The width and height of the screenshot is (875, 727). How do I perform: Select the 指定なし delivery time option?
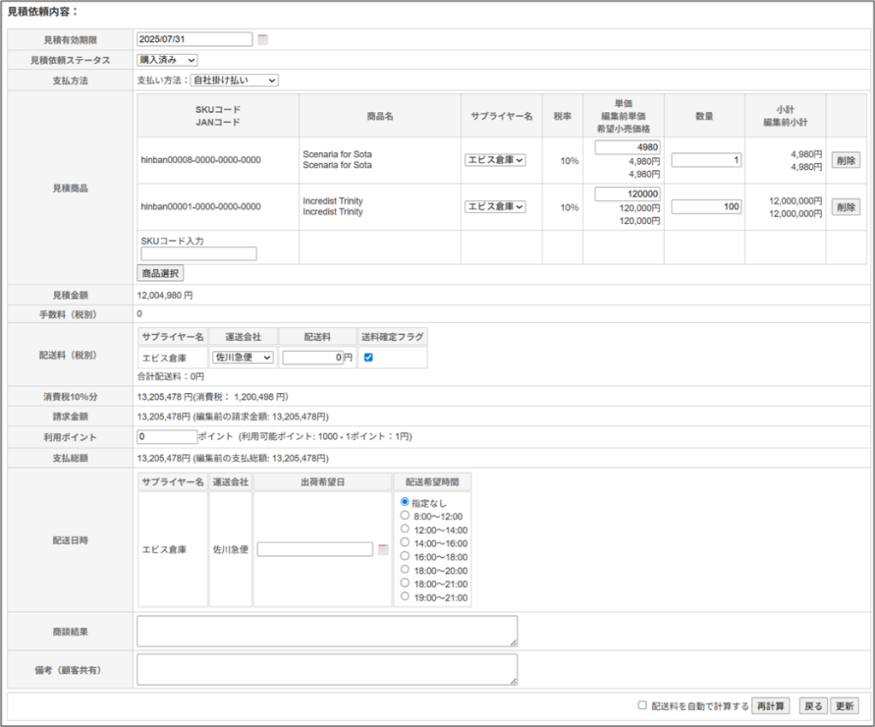[405, 502]
